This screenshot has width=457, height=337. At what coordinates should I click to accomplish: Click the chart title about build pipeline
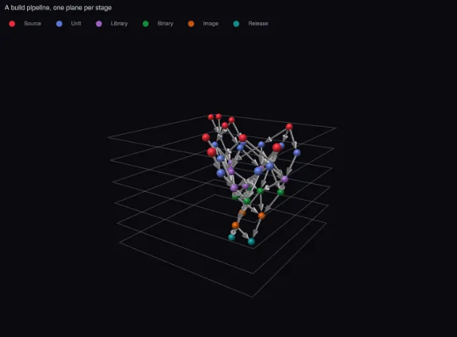(x=58, y=8)
